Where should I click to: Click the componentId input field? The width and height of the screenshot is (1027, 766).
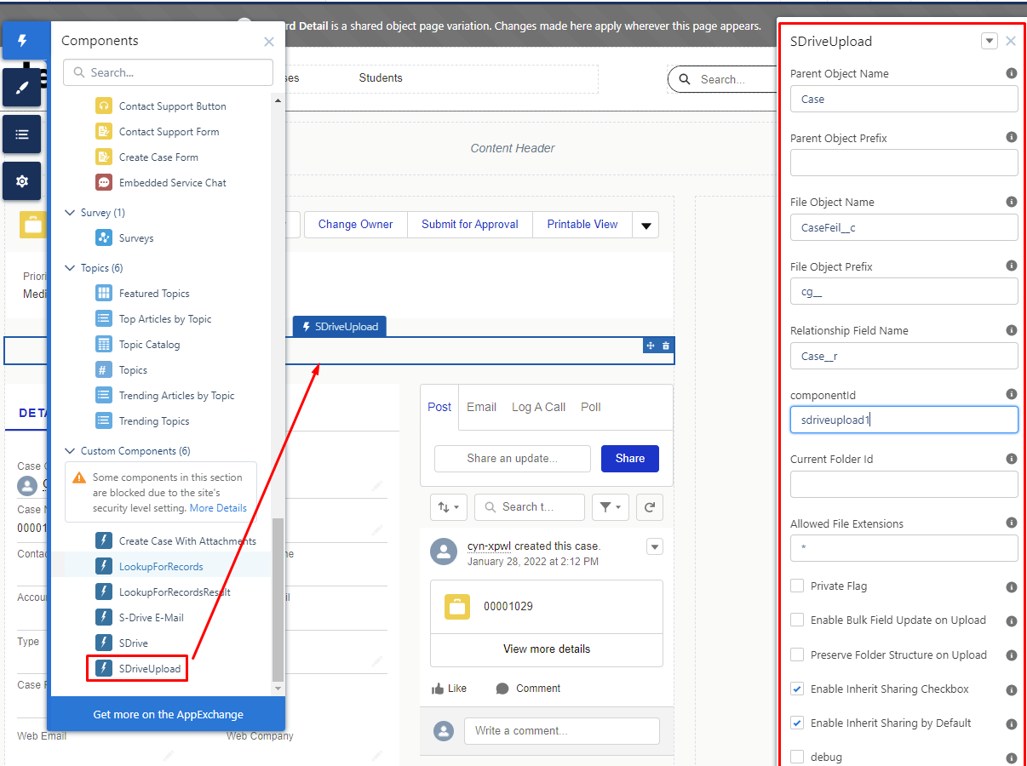click(904, 420)
